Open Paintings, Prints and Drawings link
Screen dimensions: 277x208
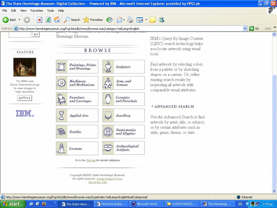click(83, 67)
